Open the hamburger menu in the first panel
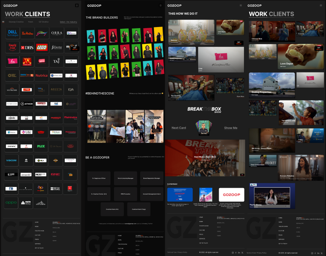This screenshot has height=256, width=326. click(x=77, y=5)
